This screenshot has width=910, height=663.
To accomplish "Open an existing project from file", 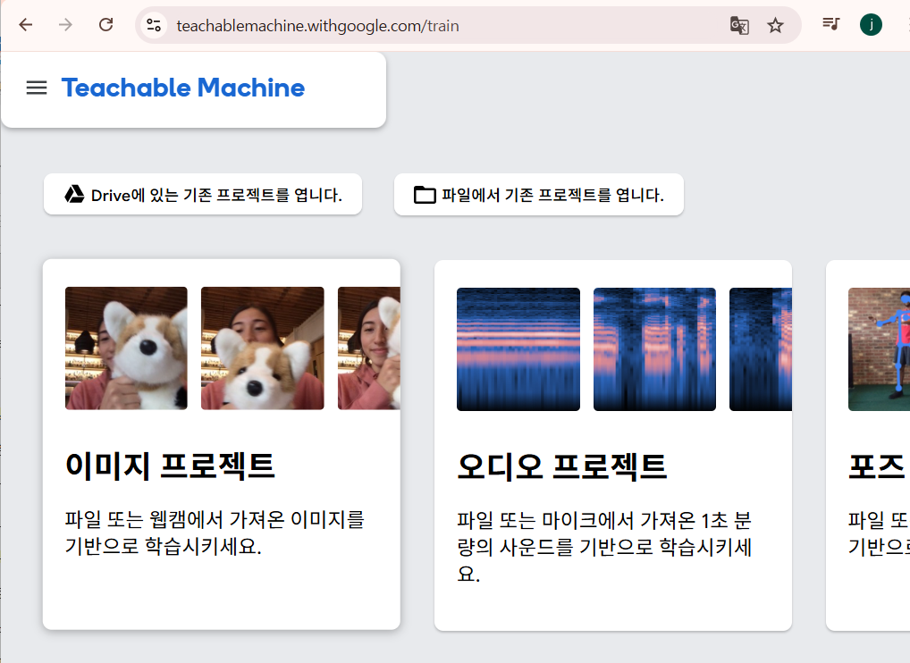I will coord(538,194).
